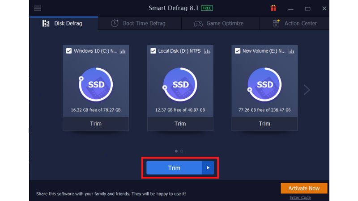358x201 pixels.
Task: Switch to the Game Optimize tab
Action: [x=219, y=23]
